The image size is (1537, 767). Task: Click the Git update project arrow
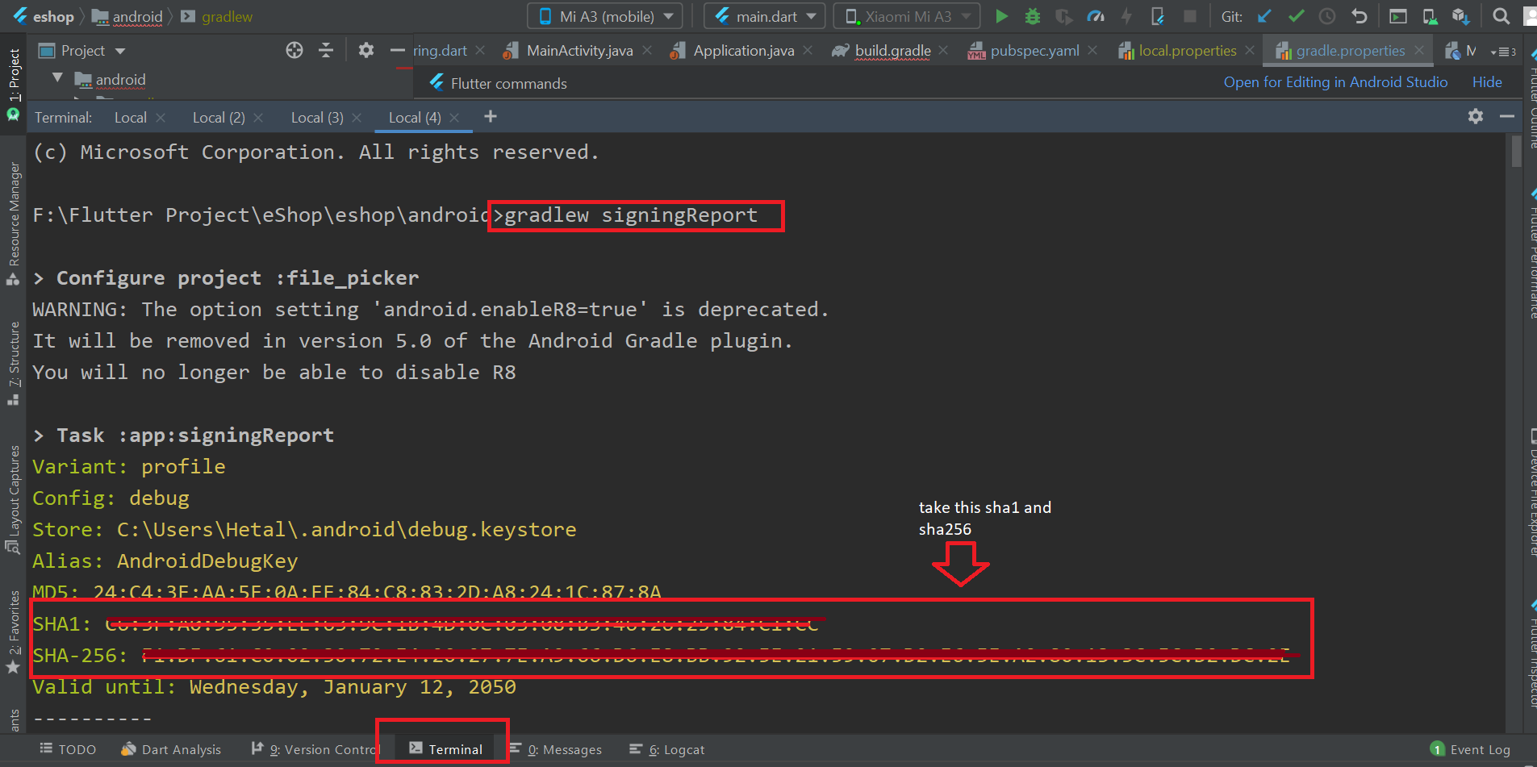coord(1264,16)
